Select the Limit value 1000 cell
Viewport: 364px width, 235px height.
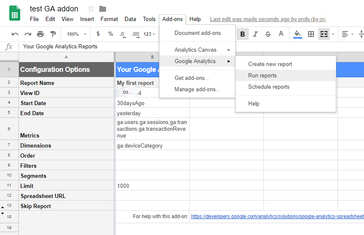pos(152,186)
